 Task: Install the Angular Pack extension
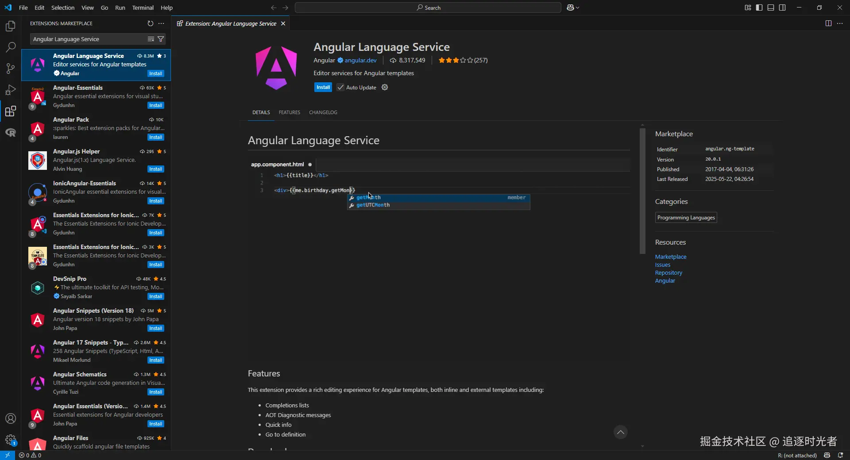click(x=155, y=137)
